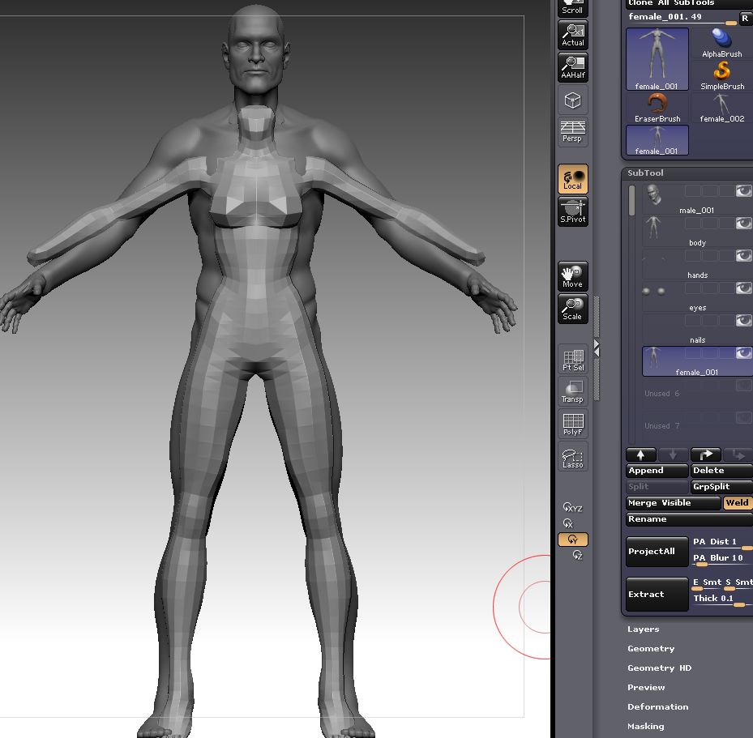753x738 pixels.
Task: Click the Persp perspective view icon
Action: tap(572, 131)
